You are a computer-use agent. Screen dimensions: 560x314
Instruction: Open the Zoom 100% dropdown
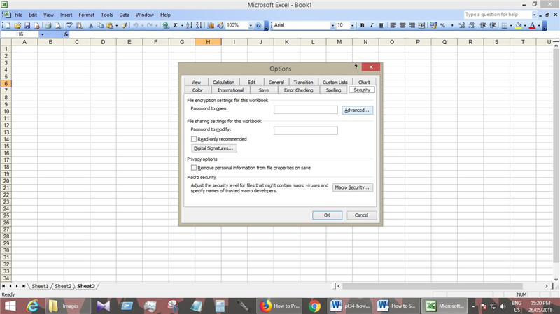click(251, 25)
